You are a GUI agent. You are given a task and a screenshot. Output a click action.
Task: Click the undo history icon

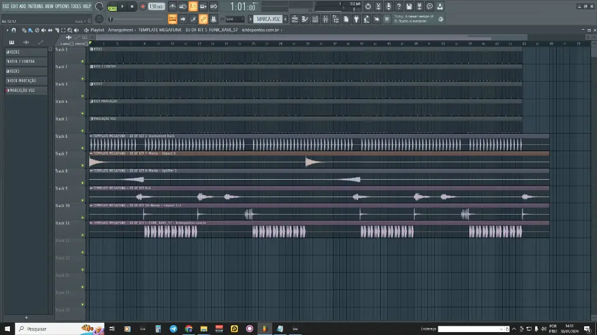[368, 6]
